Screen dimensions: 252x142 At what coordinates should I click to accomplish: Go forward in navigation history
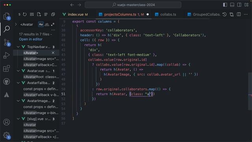(x=79, y=5)
